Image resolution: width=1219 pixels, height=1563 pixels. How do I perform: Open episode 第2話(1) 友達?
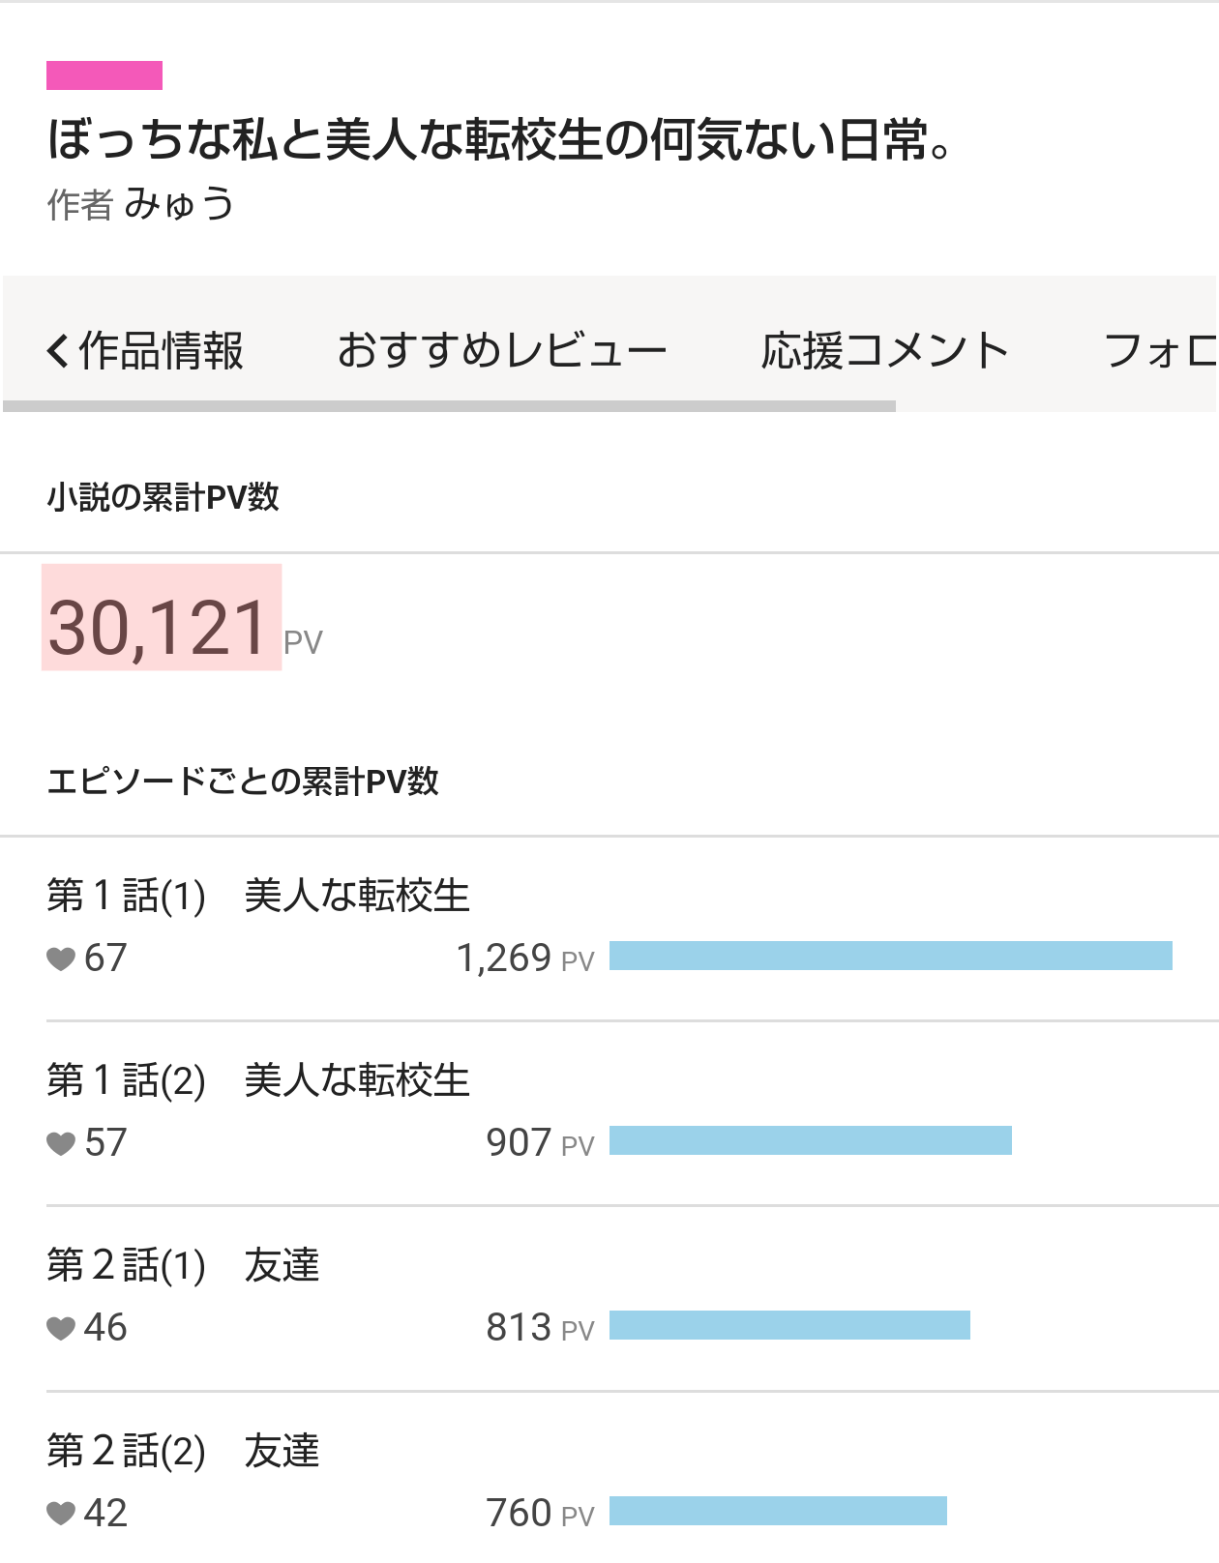click(x=183, y=1265)
